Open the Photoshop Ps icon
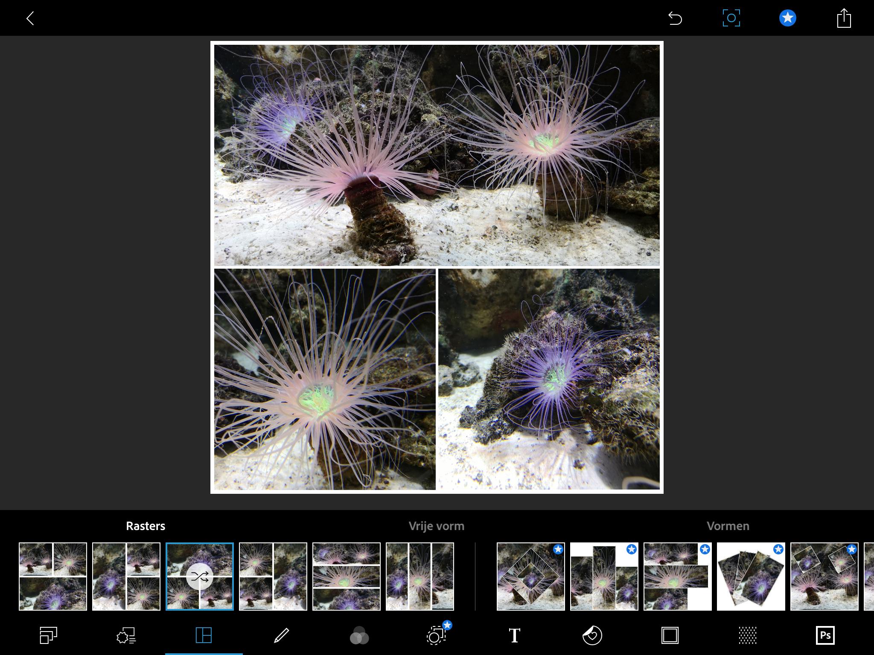Image resolution: width=874 pixels, height=655 pixels. (825, 635)
